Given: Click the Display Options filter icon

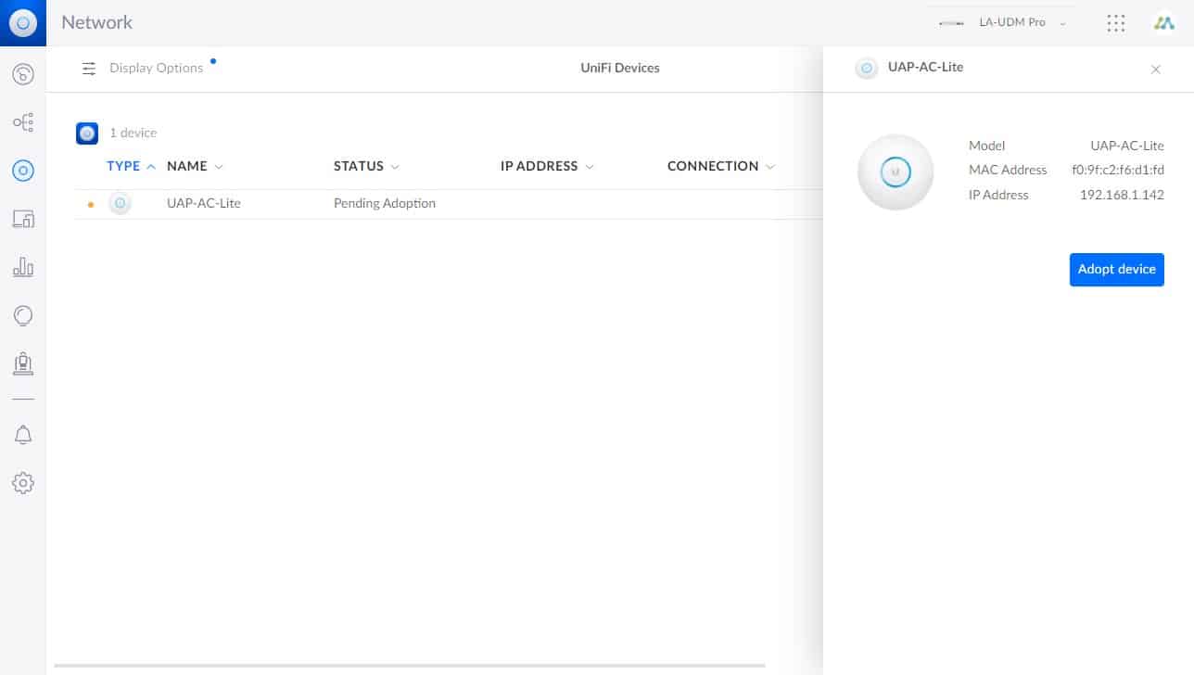Looking at the screenshot, I should [89, 69].
